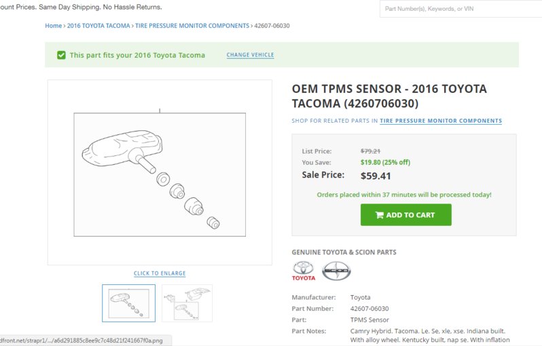
Task: Click the shopping cart icon in Add to Cart
Action: pyautogui.click(x=379, y=215)
